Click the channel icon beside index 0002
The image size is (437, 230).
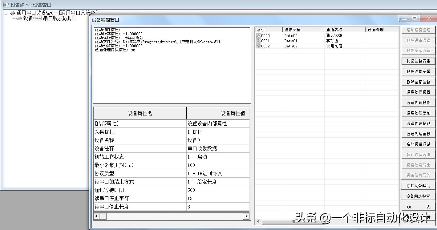(258, 46)
